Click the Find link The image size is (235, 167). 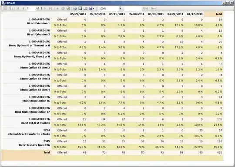pyautogui.click(x=145, y=8)
